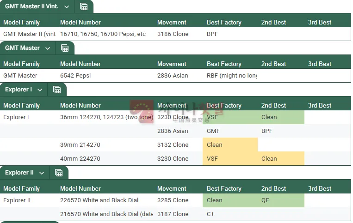Screen dimensions: 353x223
Task: Click Best Factory header in Explorer II table
Action: click(224, 189)
